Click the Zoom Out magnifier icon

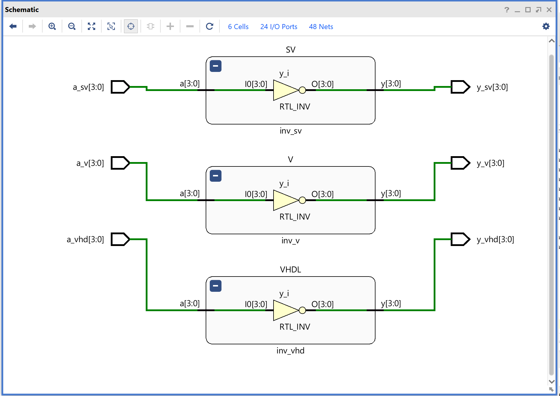point(72,26)
